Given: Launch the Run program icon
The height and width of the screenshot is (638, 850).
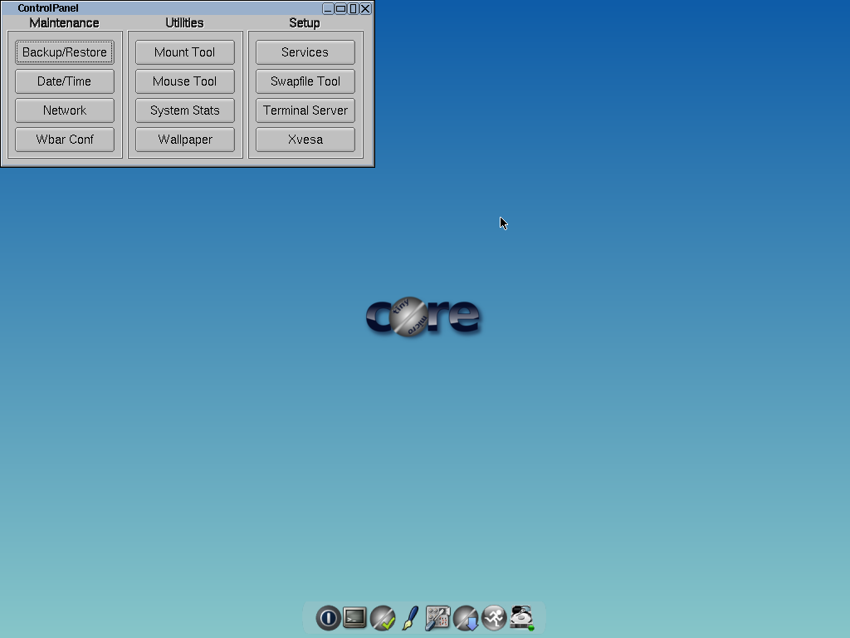Looking at the screenshot, I should [493, 618].
